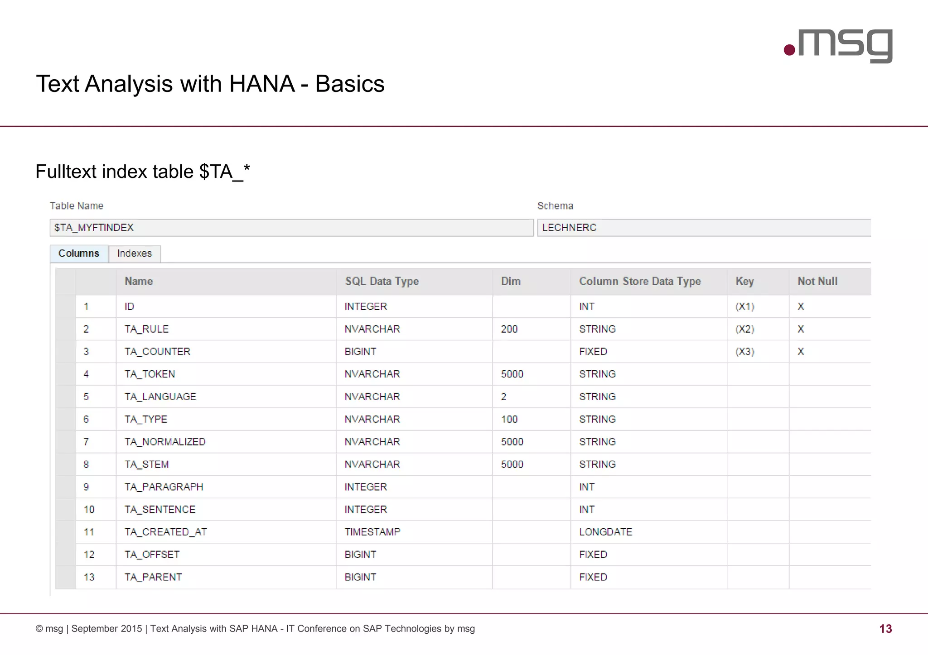Select the TA_STEM name cell

tap(226, 464)
